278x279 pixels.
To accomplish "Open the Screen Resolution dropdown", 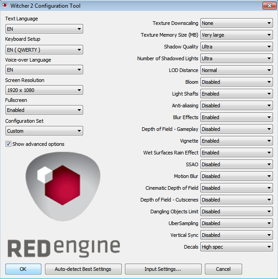I will coord(44,90).
